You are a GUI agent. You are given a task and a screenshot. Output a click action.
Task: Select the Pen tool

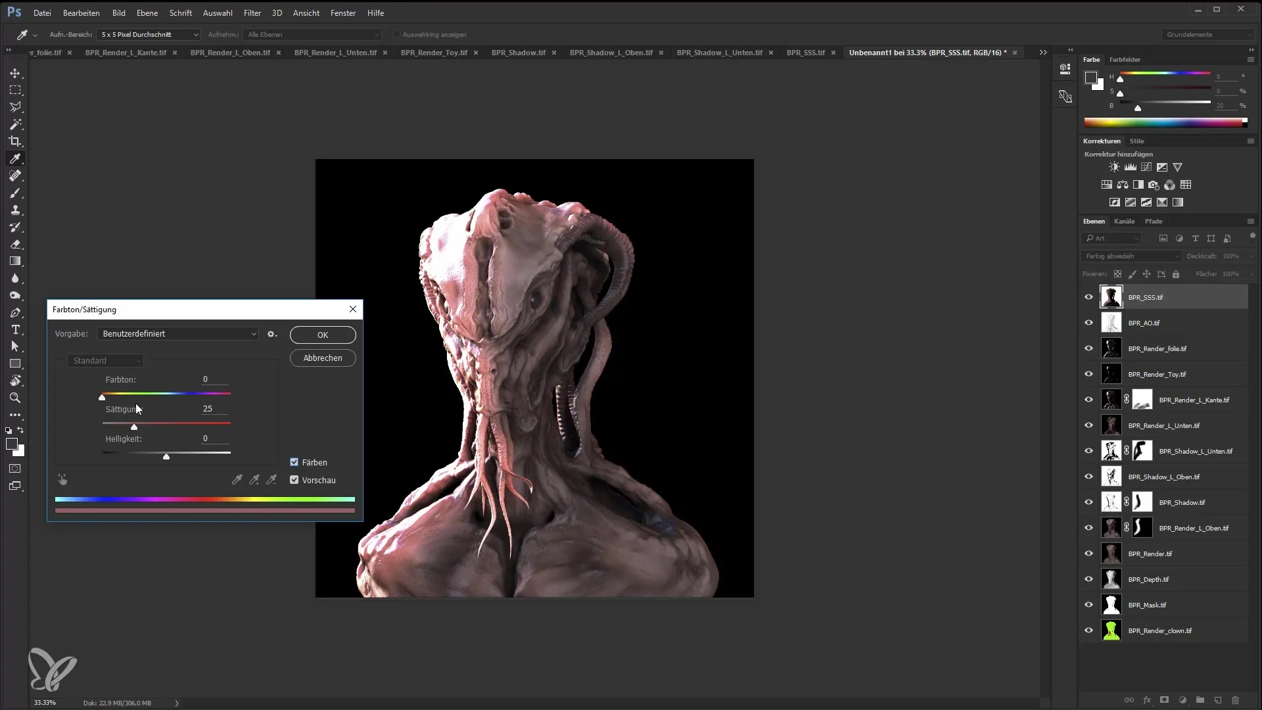click(15, 312)
